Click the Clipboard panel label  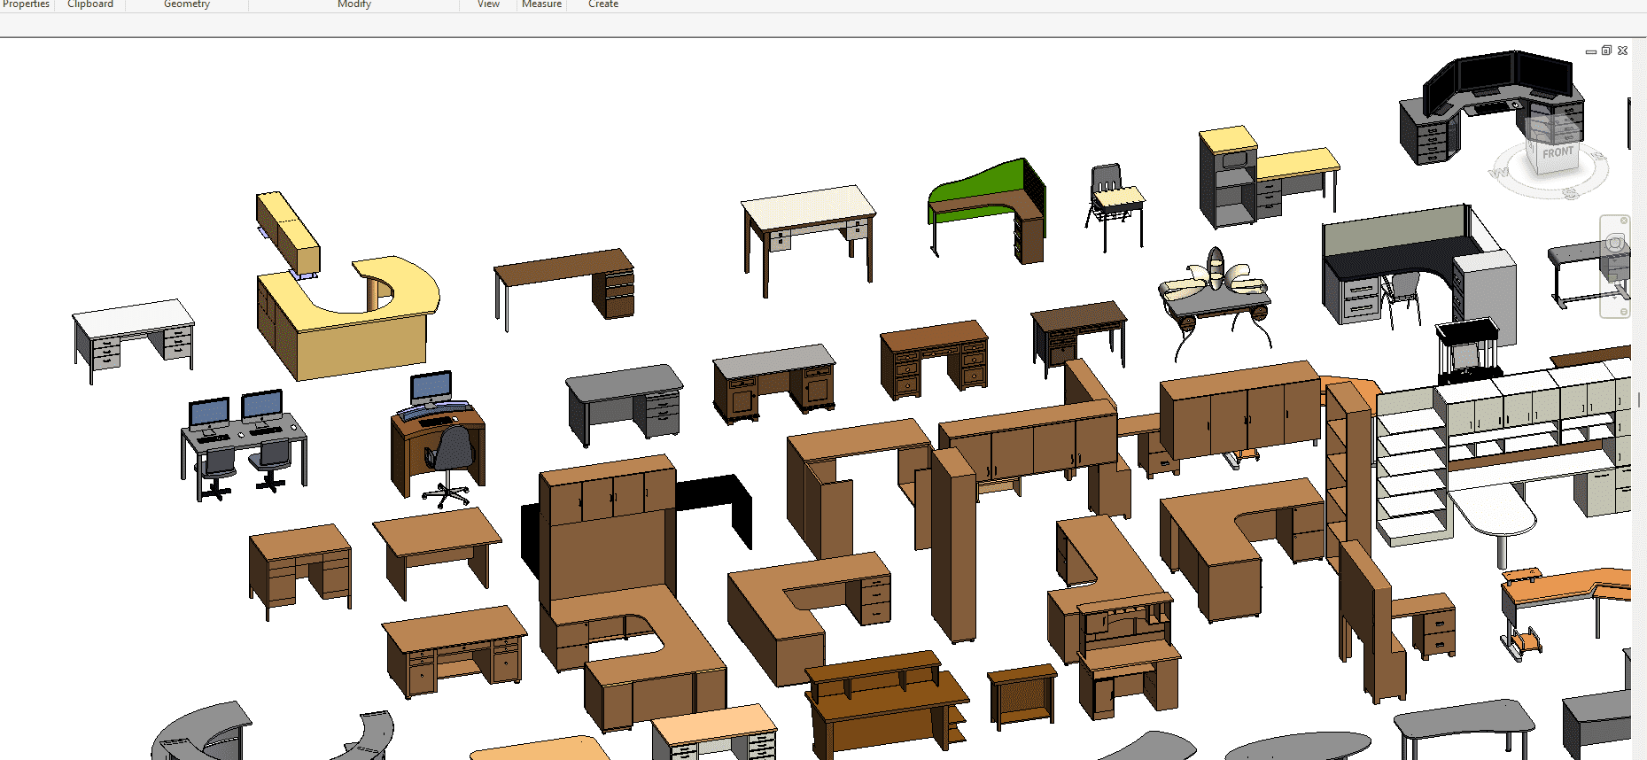coord(90,4)
